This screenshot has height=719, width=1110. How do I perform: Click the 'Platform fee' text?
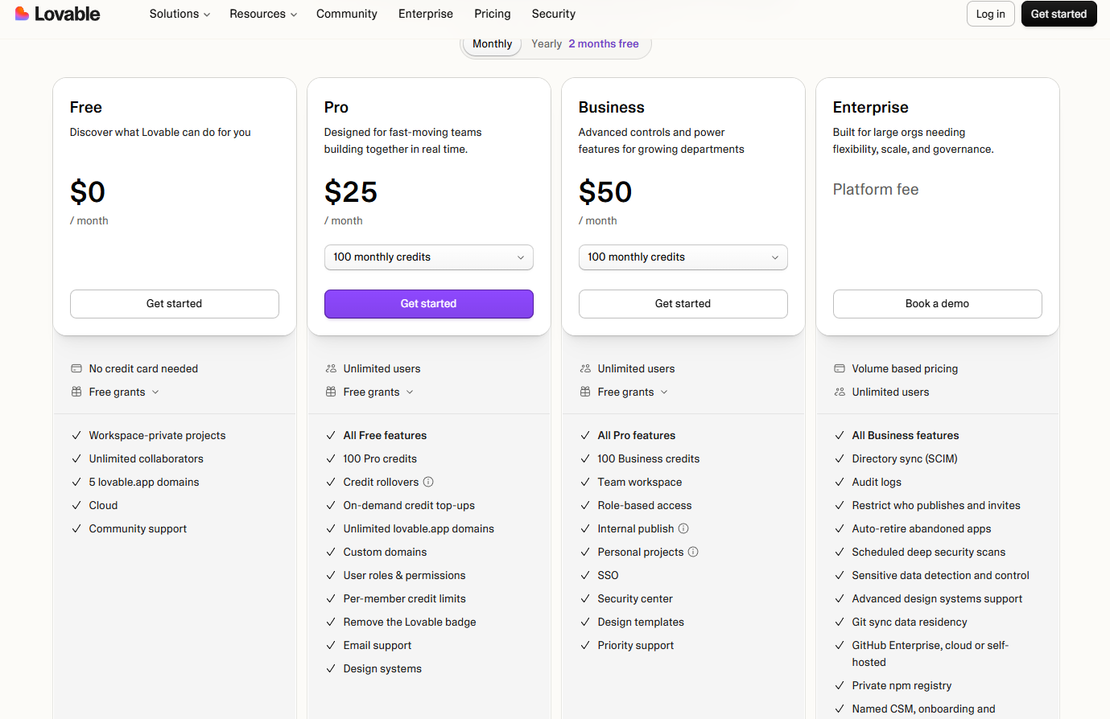coord(876,189)
